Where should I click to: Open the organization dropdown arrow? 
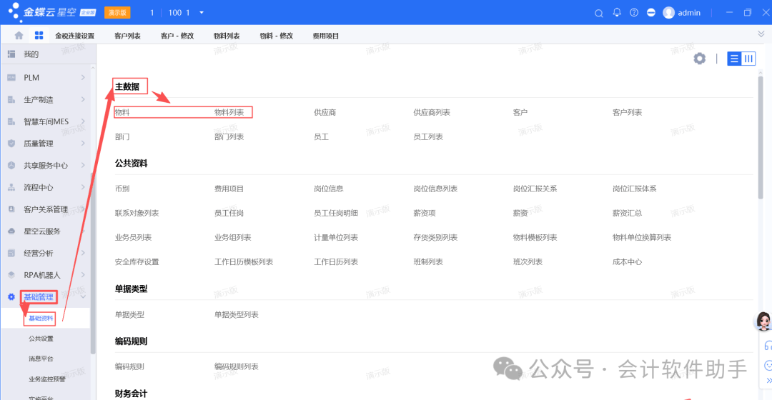[x=202, y=13]
